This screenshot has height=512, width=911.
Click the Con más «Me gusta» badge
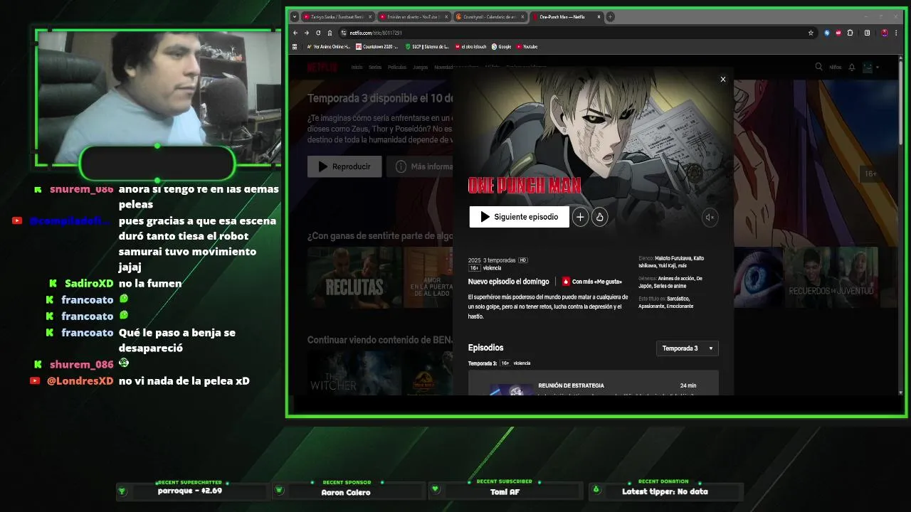(592, 282)
